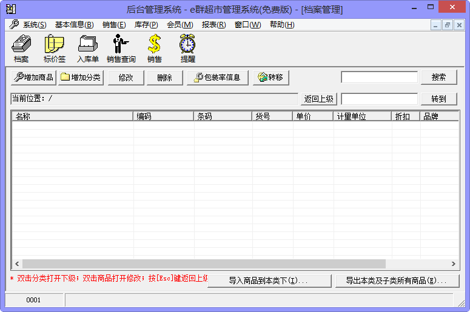
Task: Focus the search input field beside 搜索
Action: tap(379, 78)
